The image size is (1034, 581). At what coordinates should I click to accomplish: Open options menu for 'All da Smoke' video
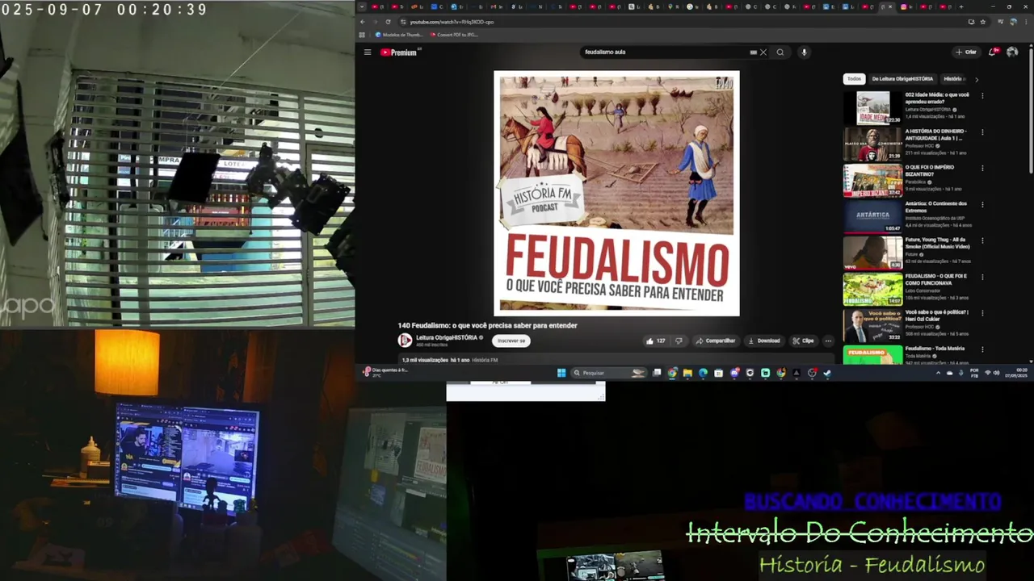click(982, 240)
